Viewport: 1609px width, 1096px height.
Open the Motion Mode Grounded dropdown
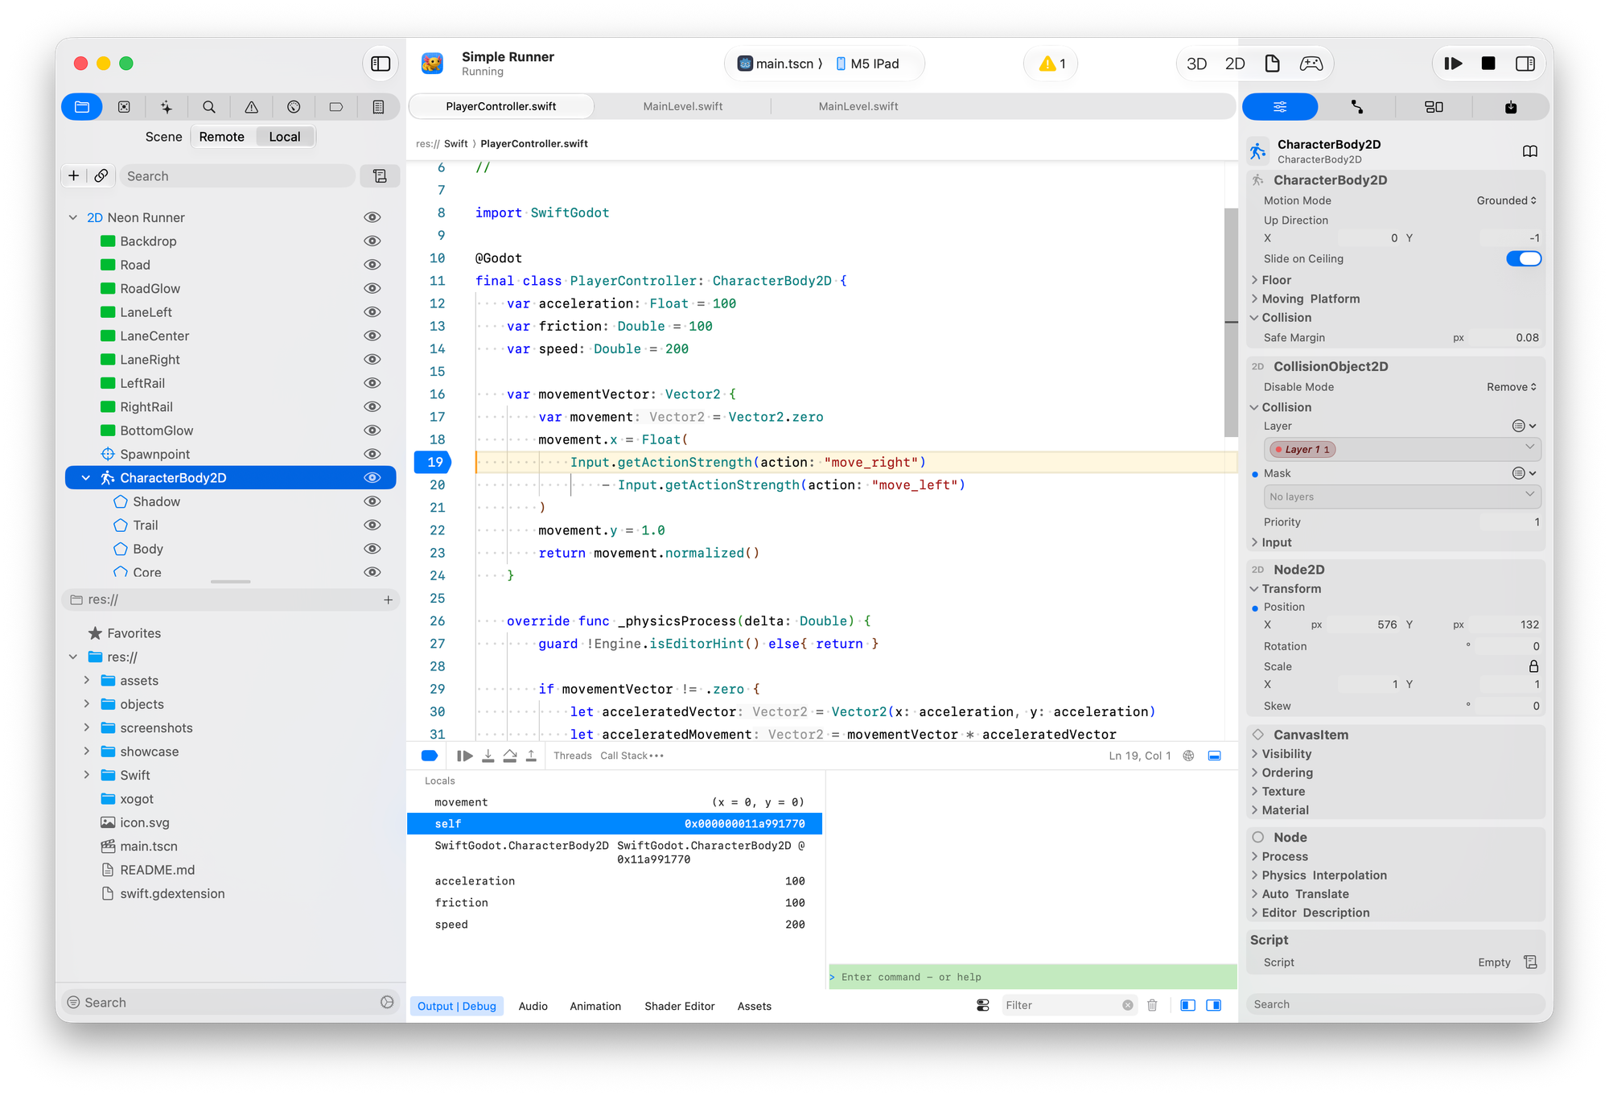[1506, 200]
